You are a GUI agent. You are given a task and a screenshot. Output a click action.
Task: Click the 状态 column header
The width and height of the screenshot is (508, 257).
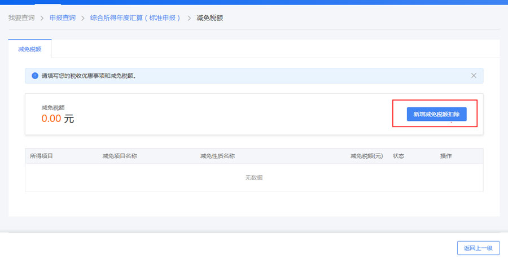(x=398, y=156)
